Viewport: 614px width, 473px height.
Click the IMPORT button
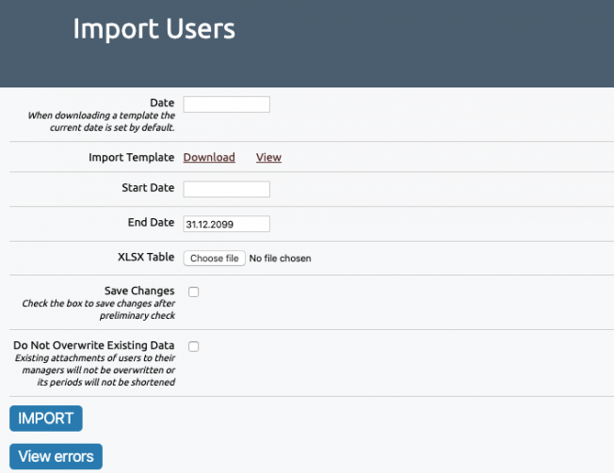[46, 418]
